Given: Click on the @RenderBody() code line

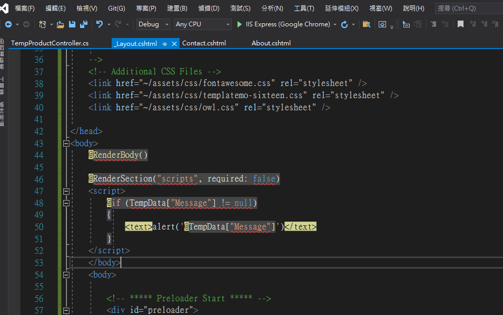Looking at the screenshot, I should (118, 155).
